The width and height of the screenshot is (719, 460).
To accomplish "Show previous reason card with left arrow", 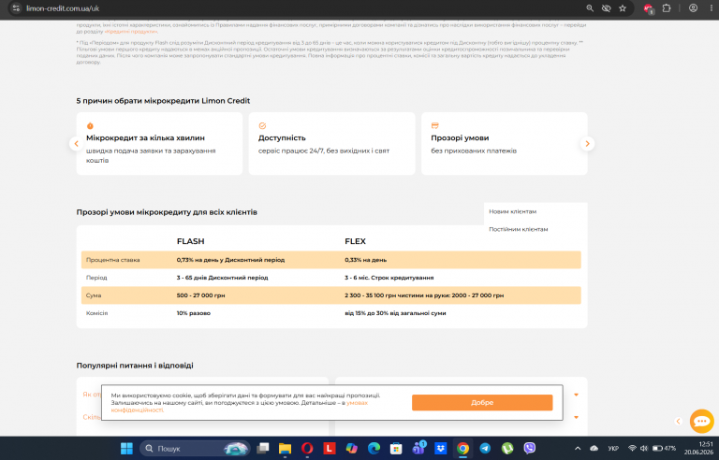I will pos(77,143).
